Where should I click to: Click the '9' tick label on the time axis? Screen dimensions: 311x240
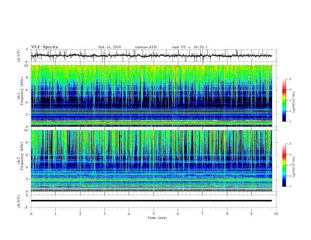[x=251, y=214]
